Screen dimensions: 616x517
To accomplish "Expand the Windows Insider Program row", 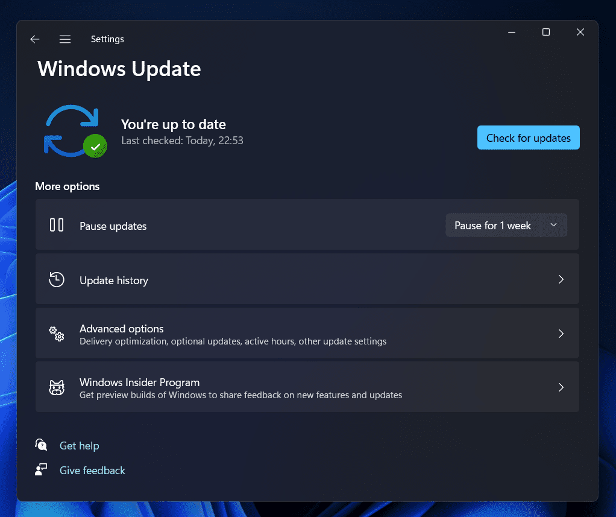I will [561, 387].
